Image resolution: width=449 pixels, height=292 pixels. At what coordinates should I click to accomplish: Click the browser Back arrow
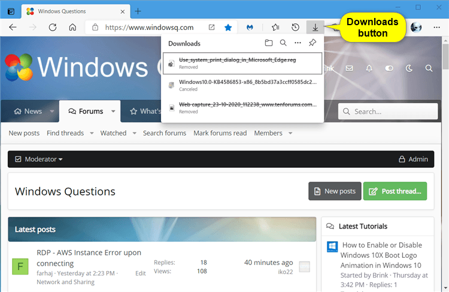[x=13, y=27]
